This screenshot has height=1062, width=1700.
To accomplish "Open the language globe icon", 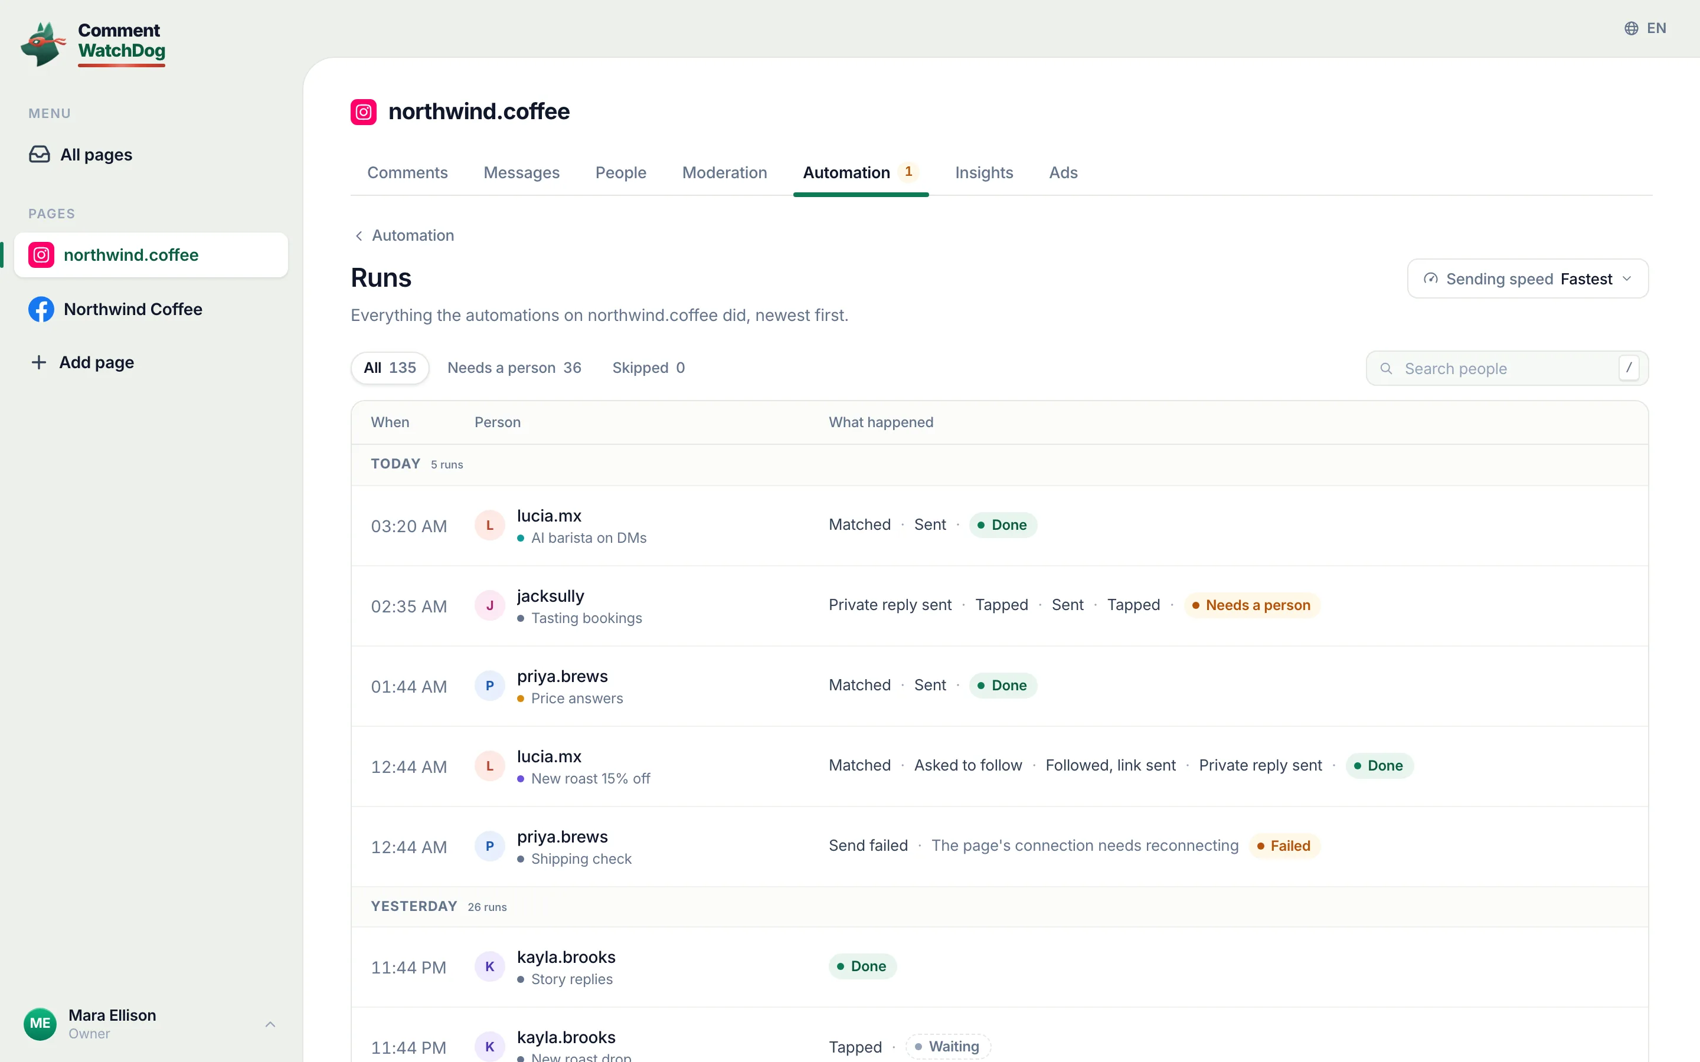I will click(1631, 28).
